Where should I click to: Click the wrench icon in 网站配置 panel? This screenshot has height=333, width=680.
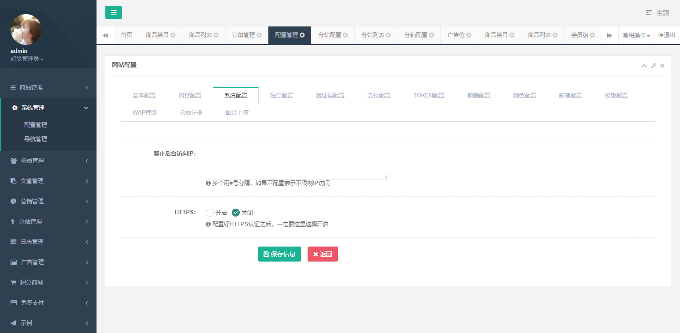(654, 66)
